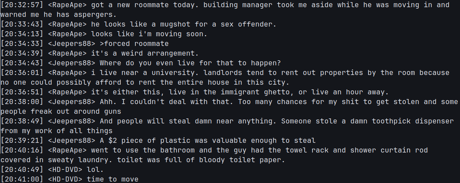Image resolution: width=460 pixels, height=183 pixels.
Task: Click the 20:41:00 timestamp
Action: pos(22,179)
